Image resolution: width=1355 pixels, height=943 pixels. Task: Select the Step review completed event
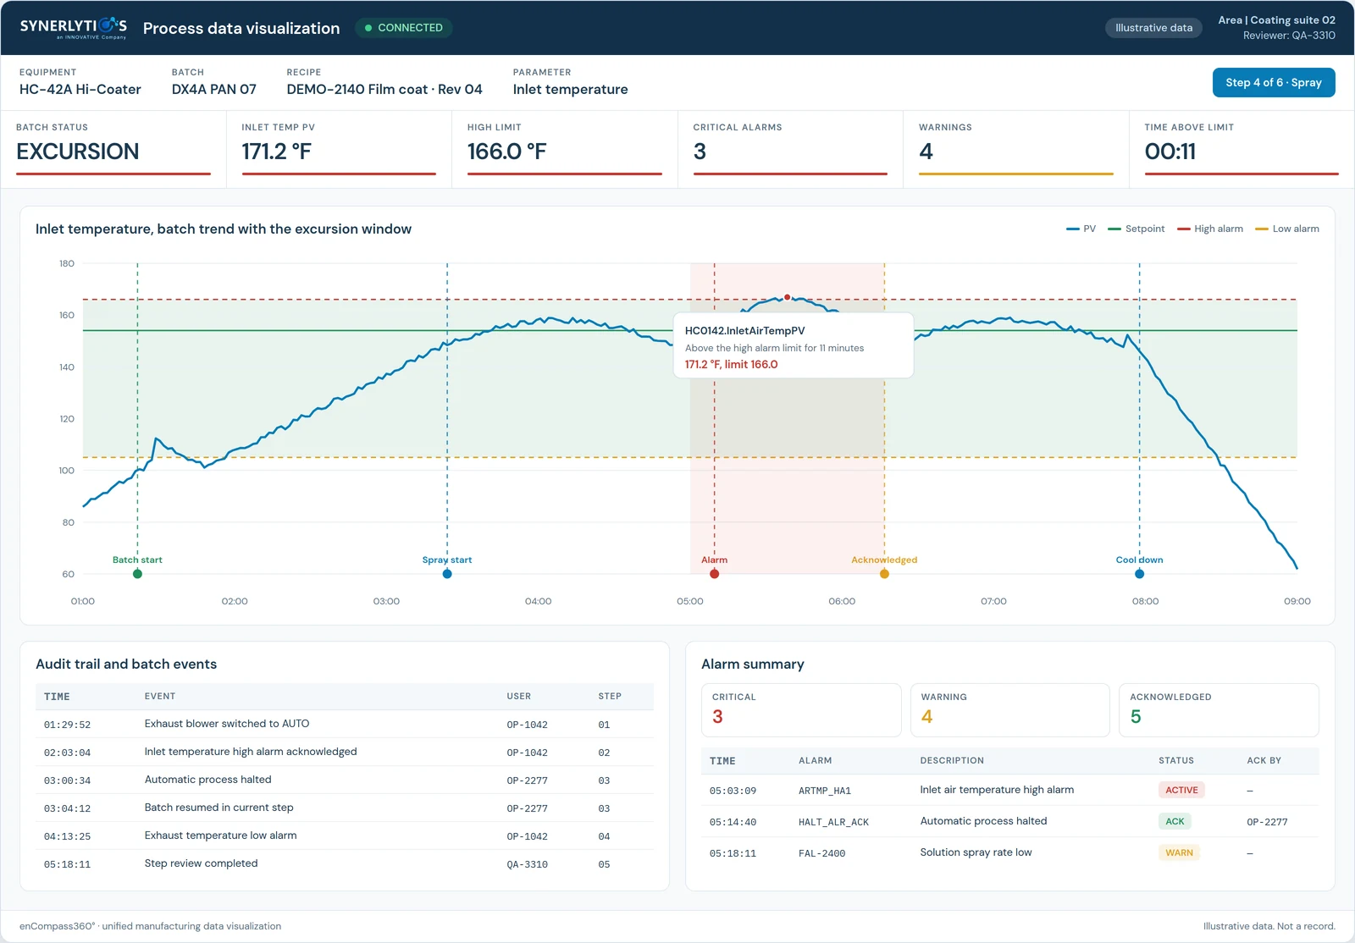pos(345,863)
